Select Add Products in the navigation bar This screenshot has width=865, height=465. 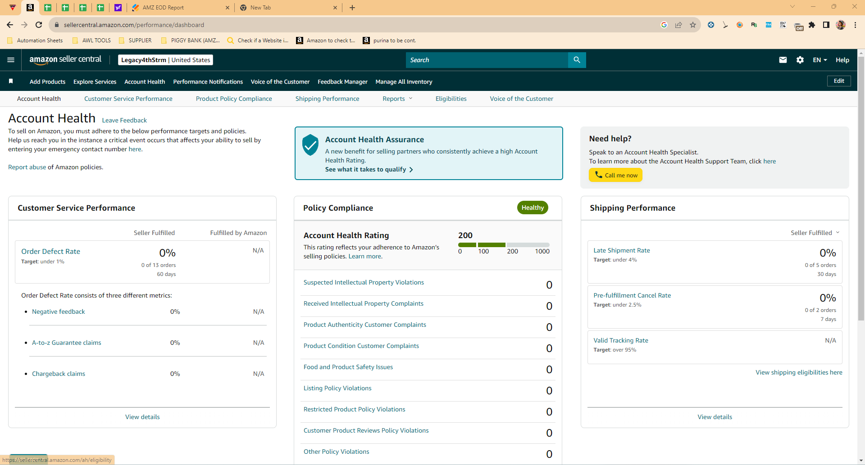(x=47, y=81)
